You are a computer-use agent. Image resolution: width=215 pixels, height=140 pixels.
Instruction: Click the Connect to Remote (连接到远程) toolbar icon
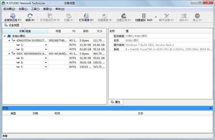pos(13,16)
